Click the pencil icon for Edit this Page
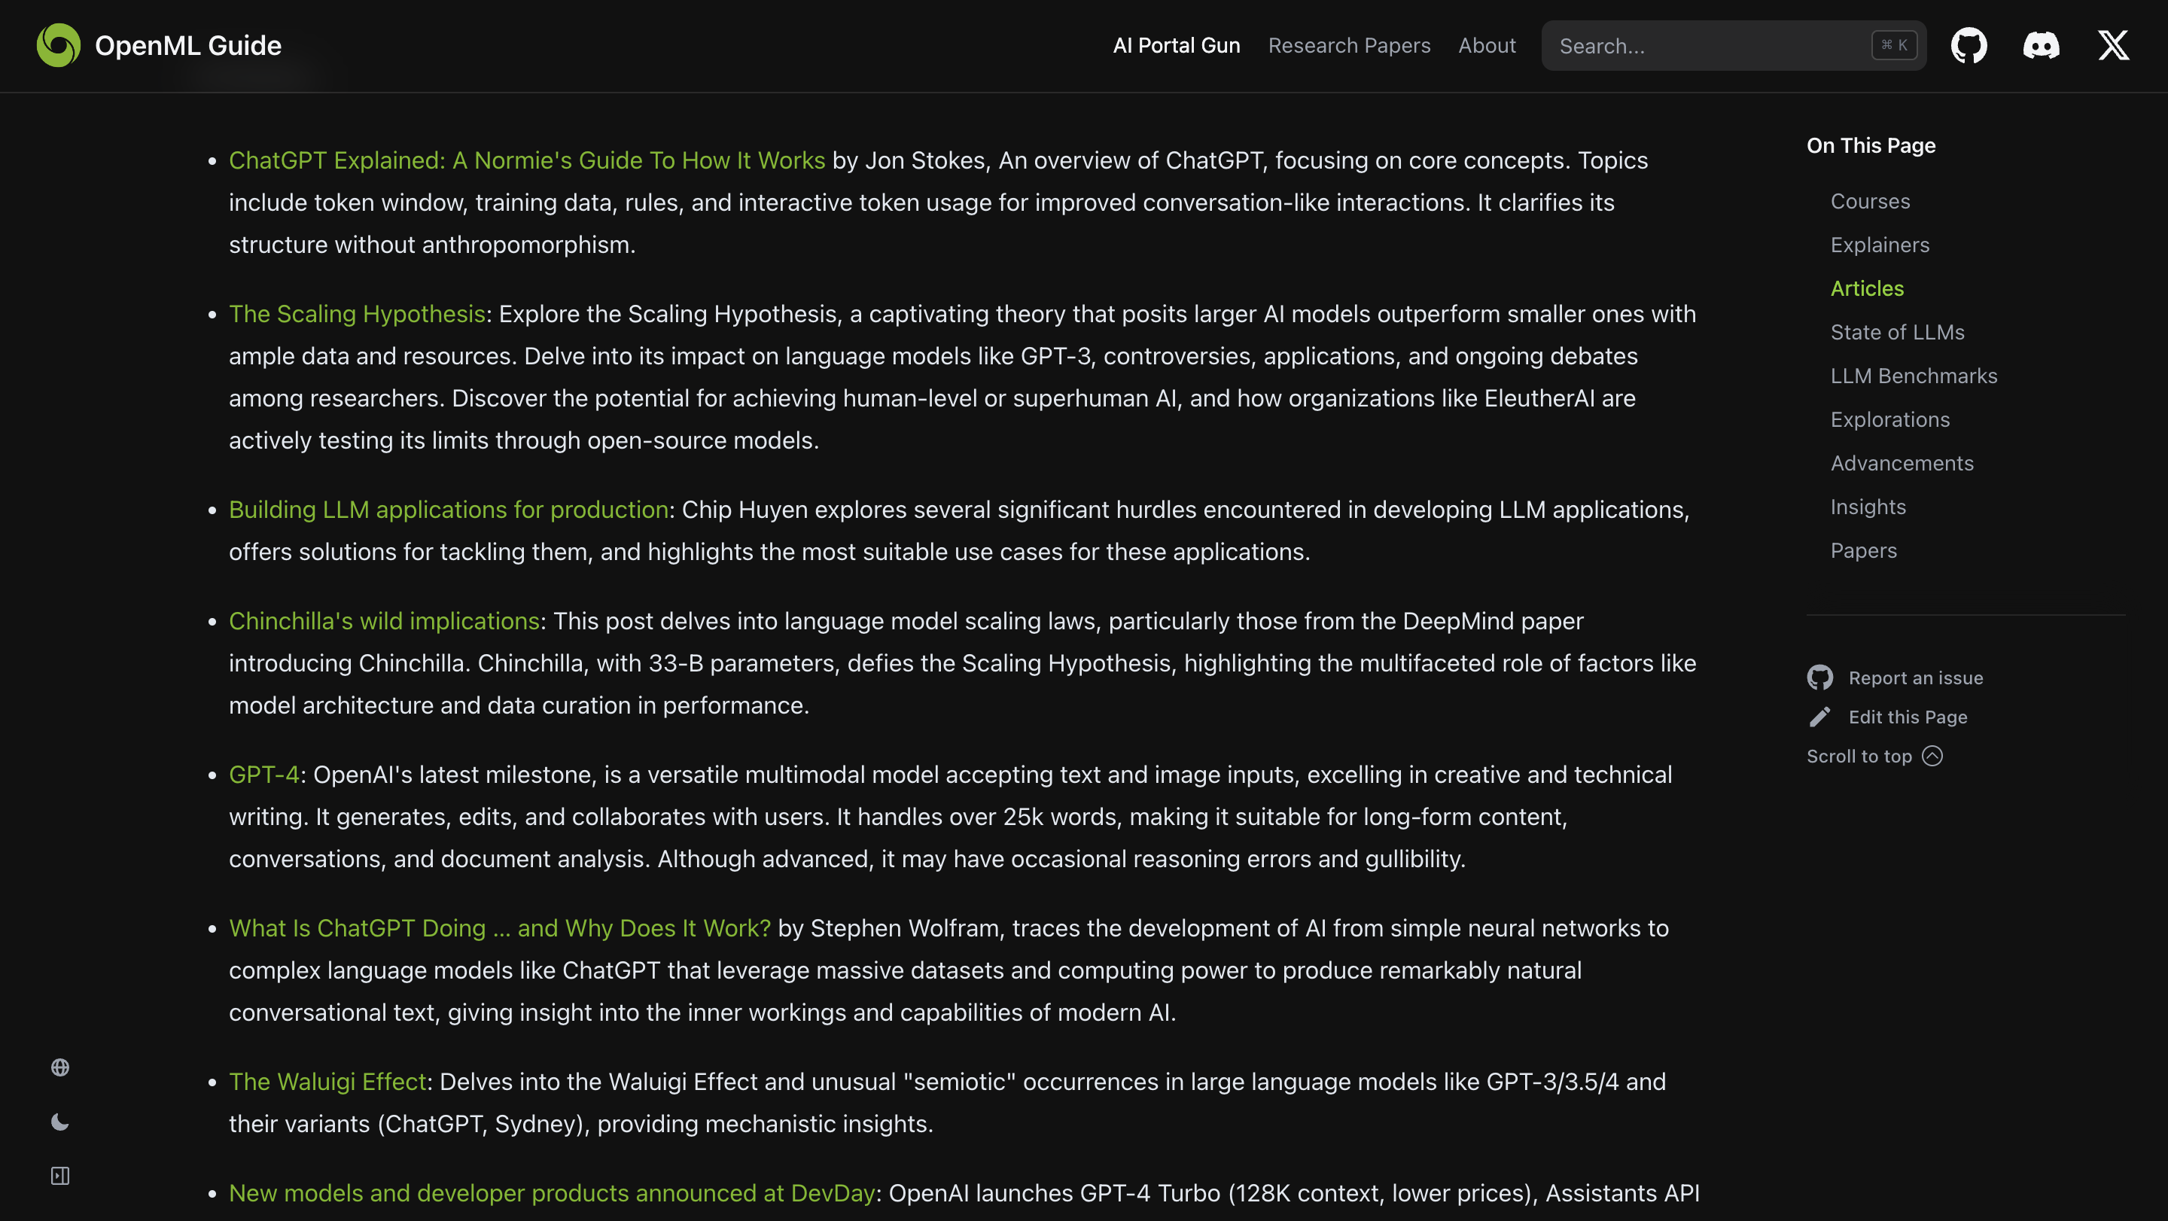 coord(1819,717)
